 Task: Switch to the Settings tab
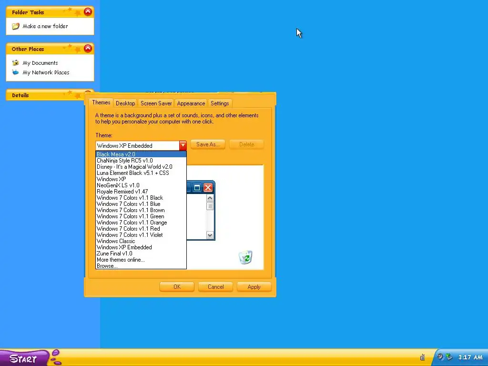click(x=220, y=103)
